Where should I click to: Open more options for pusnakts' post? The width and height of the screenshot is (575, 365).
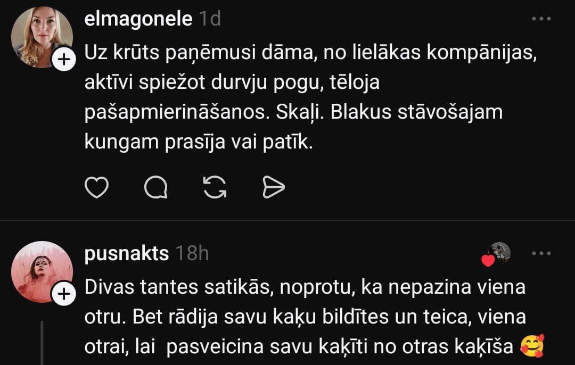click(541, 253)
